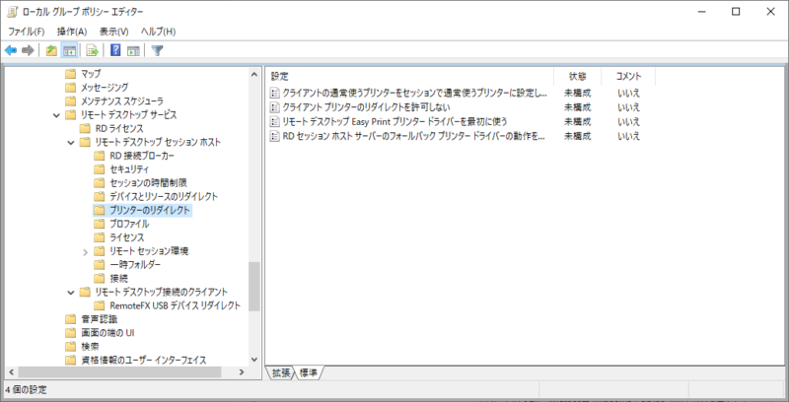This screenshot has height=402, width=789.
Task: Click the folder icon beside 検索
Action: pyautogui.click(x=70, y=346)
